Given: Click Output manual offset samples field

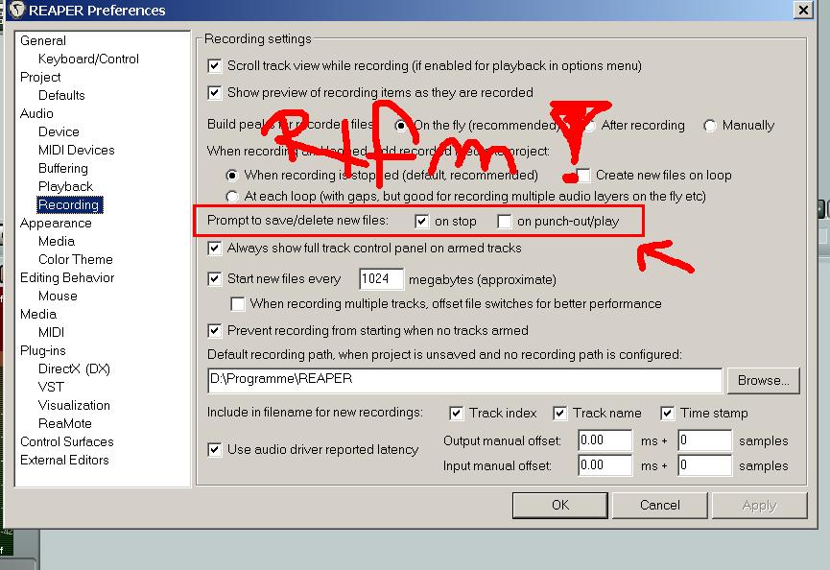Looking at the screenshot, I should click(x=705, y=440).
